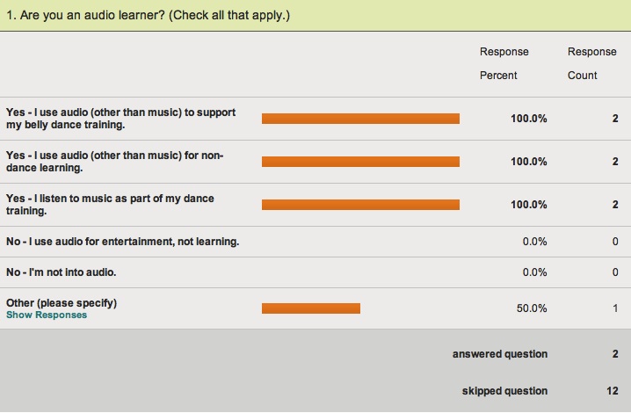The image size is (631, 413).
Task: Click the 50.0% orange bar for Other
Action: click(311, 308)
